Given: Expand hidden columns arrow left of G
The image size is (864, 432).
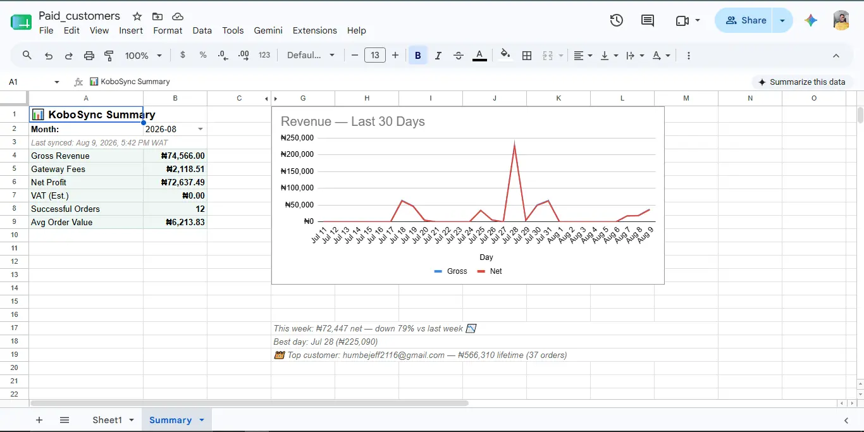Looking at the screenshot, I should tap(276, 99).
